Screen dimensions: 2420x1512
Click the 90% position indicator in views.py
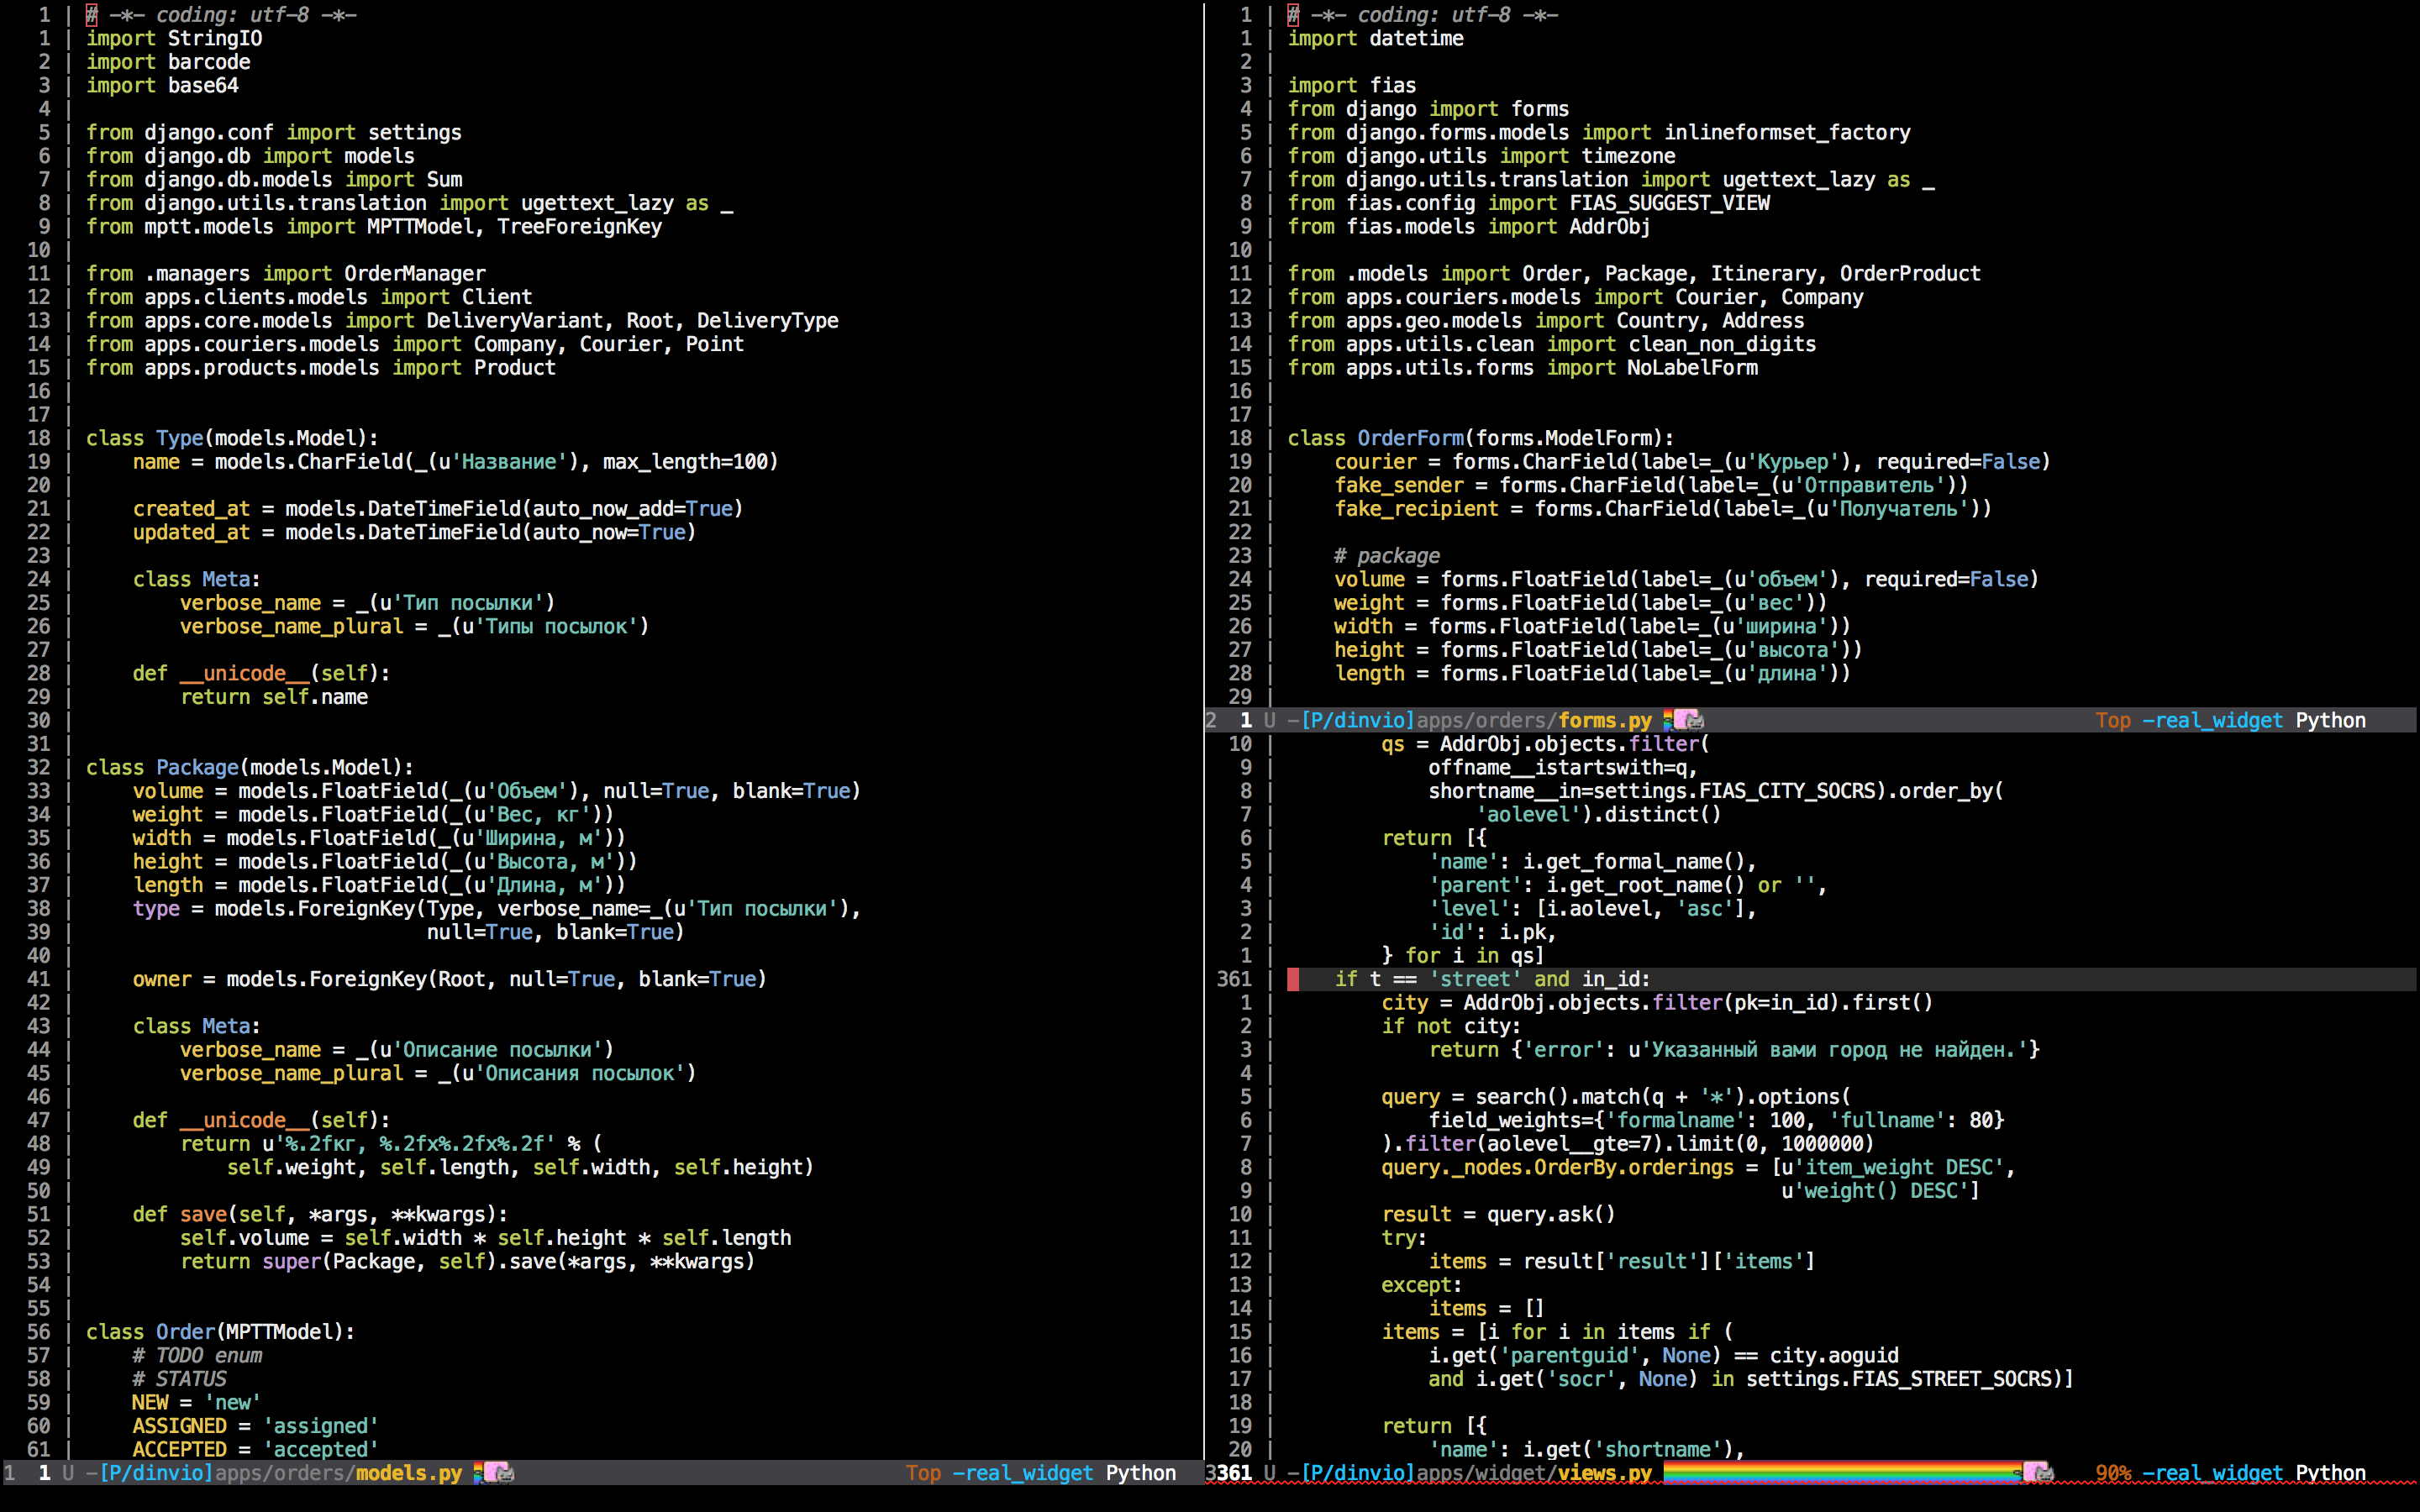point(2113,1473)
